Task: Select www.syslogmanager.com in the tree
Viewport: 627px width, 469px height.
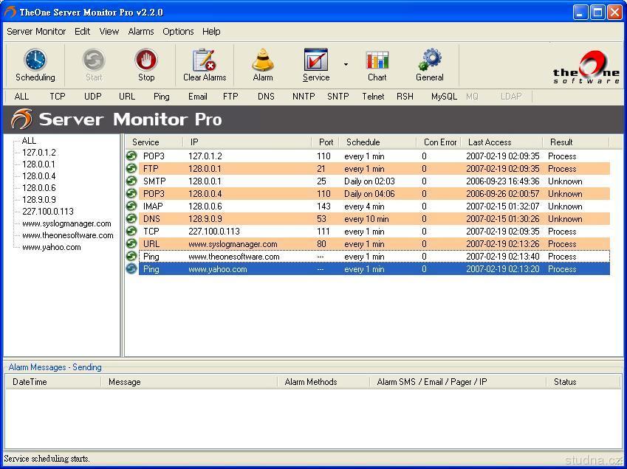Action: point(66,223)
